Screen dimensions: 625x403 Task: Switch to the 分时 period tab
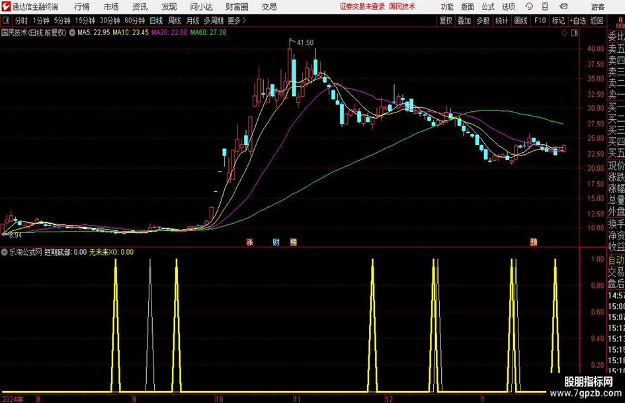click(22, 21)
